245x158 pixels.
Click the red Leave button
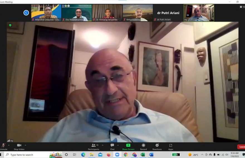pos(241,147)
